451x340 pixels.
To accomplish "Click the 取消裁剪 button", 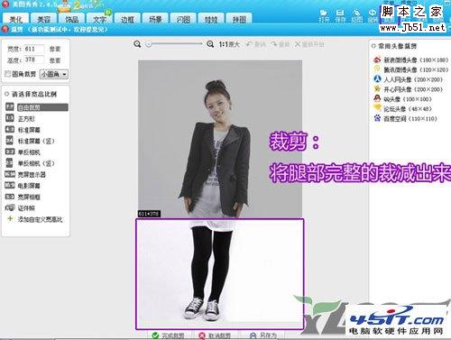I will click(216, 335).
